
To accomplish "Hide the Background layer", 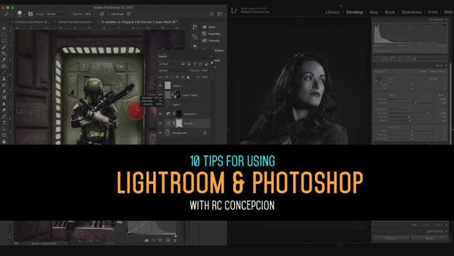I will point(160,133).
